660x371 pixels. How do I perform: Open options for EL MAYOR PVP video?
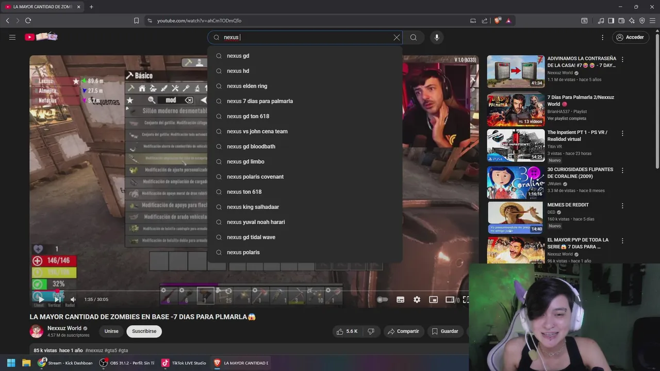(622, 241)
